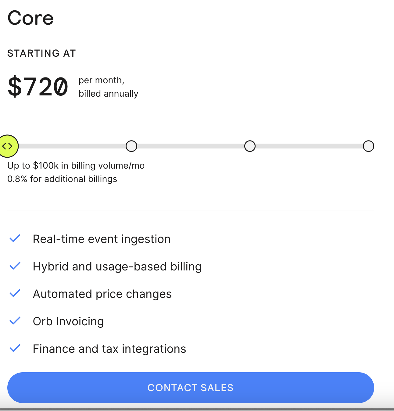The height and width of the screenshot is (411, 394).
Task: Select the last billing volume slider stop
Action: [368, 146]
